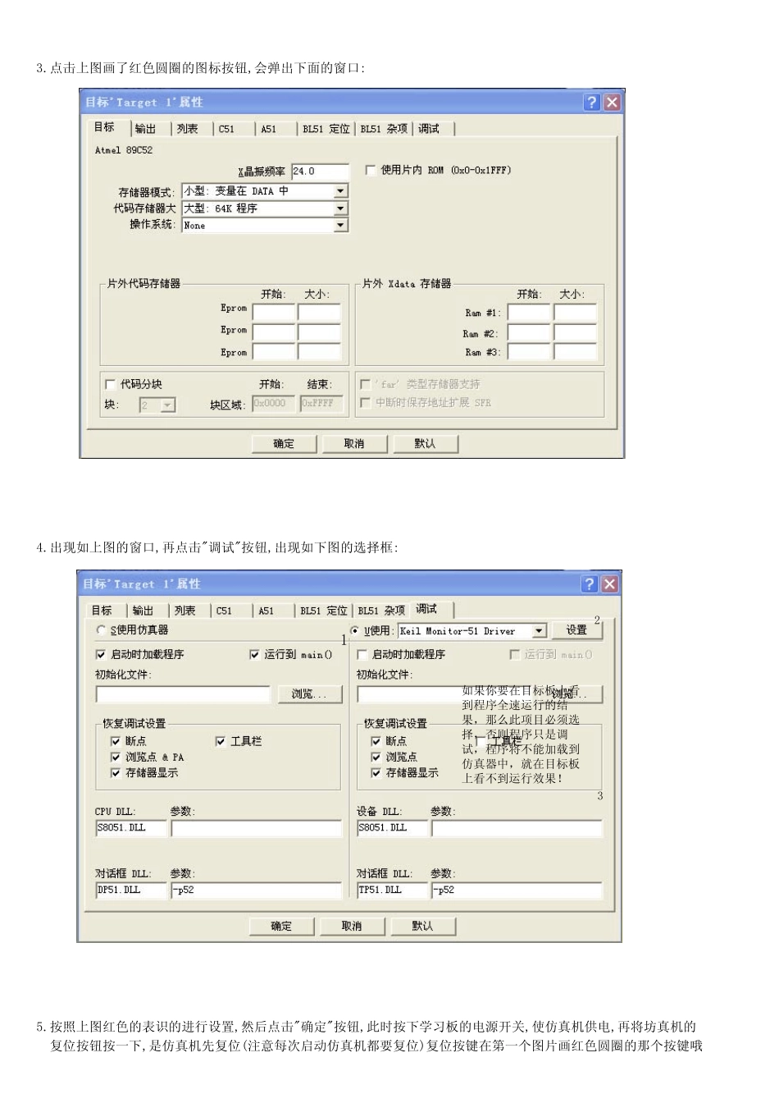Switch to C51 tab in the Atmel 89C52 dialog
Viewport: 779px width, 1103px height.
click(x=227, y=129)
